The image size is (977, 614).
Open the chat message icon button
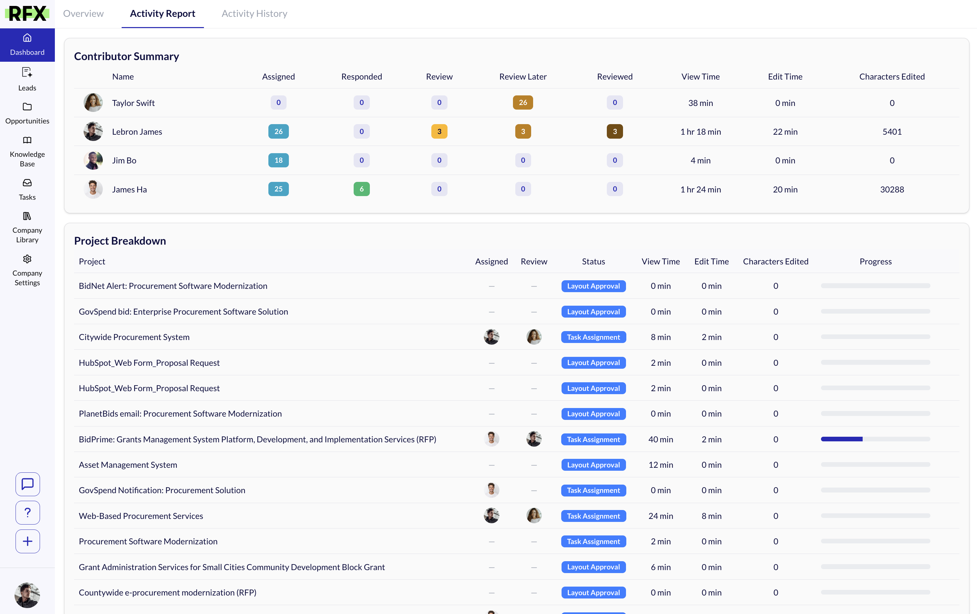27,484
